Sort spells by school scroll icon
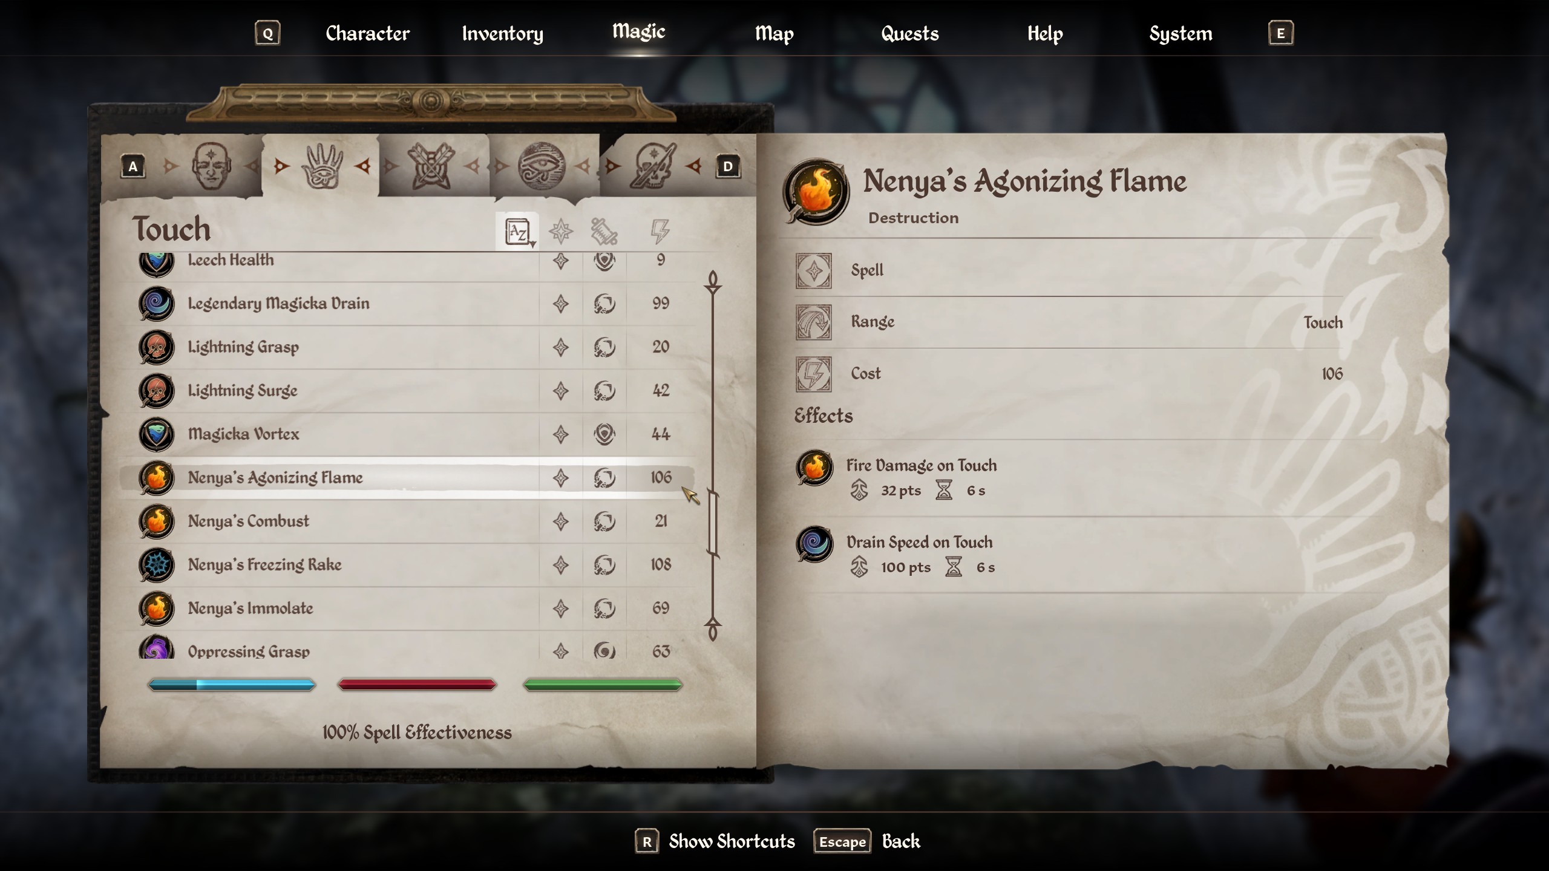 pos(604,231)
